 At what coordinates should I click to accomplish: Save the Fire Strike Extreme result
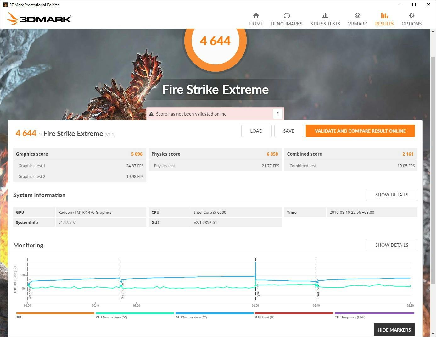click(288, 131)
